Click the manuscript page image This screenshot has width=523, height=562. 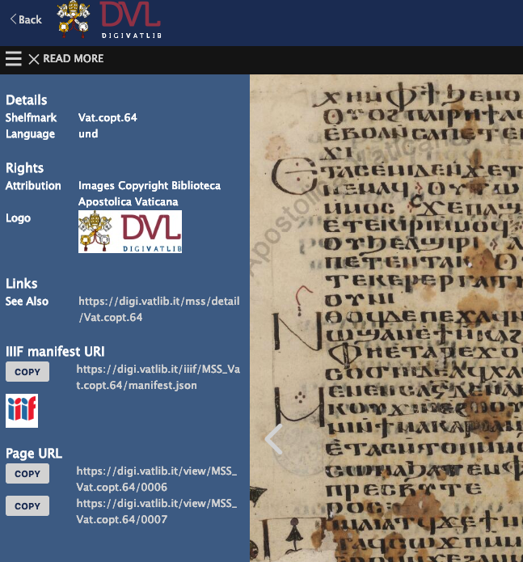click(386, 319)
